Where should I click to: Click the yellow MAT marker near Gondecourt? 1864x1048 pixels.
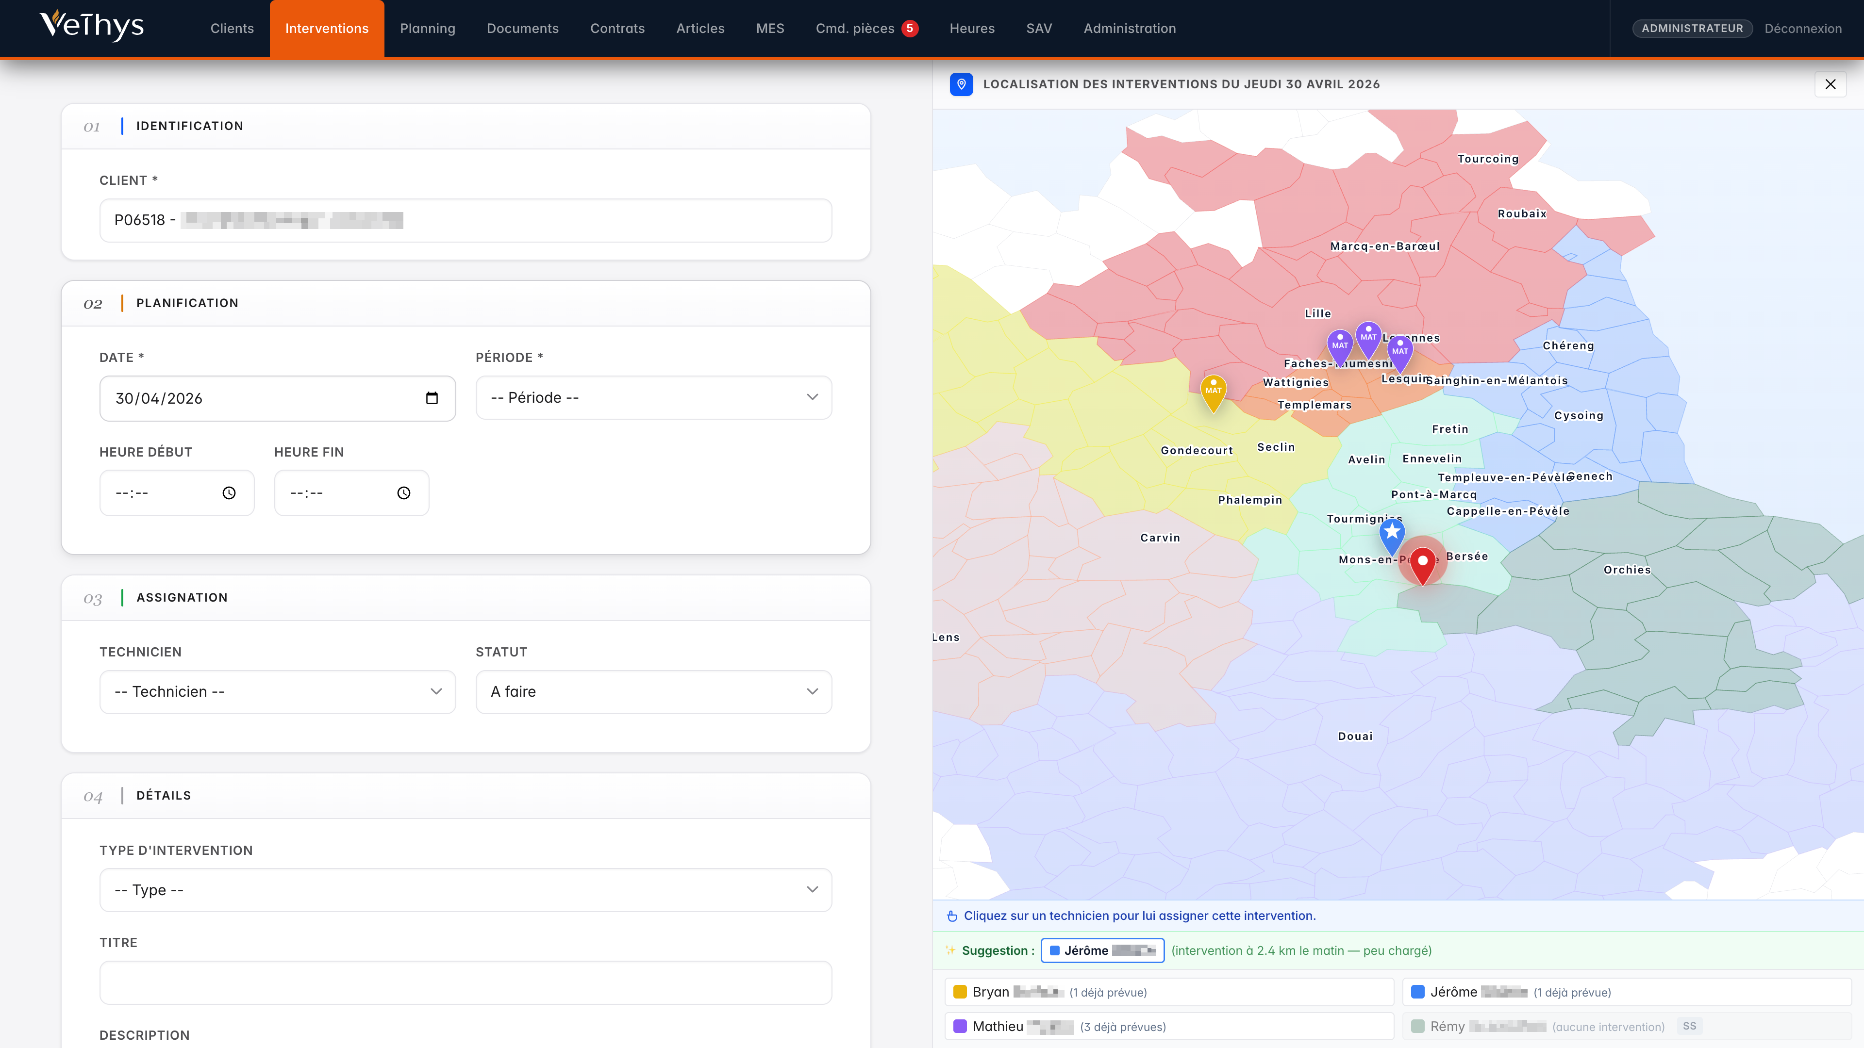(x=1214, y=393)
